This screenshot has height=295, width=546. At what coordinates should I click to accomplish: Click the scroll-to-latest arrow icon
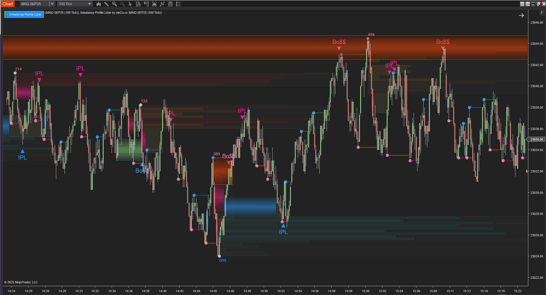tap(521, 15)
